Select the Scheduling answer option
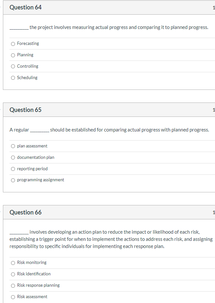Screen dimensions: 215x303 13,78
